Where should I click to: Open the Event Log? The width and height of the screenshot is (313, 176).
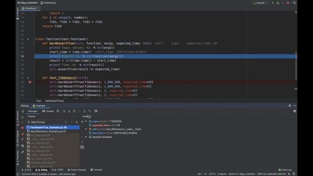285,170
